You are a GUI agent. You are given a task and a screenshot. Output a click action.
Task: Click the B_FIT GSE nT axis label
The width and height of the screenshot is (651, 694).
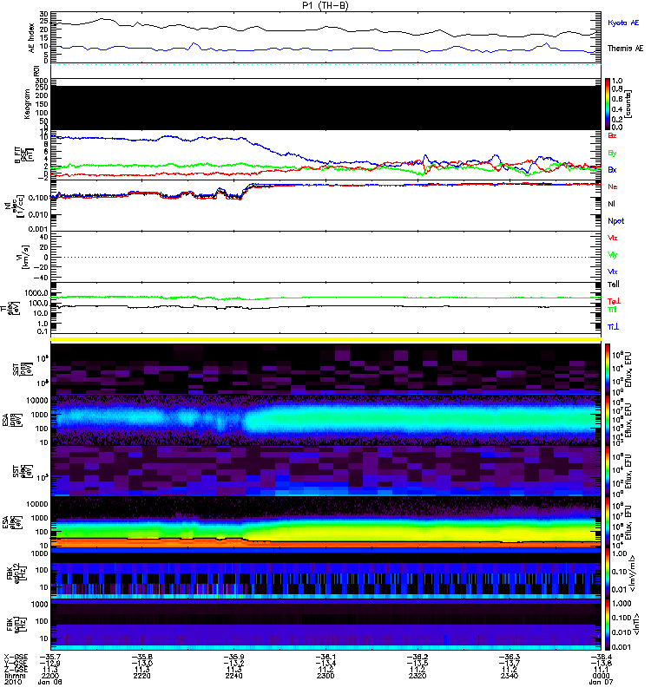pyautogui.click(x=23, y=155)
